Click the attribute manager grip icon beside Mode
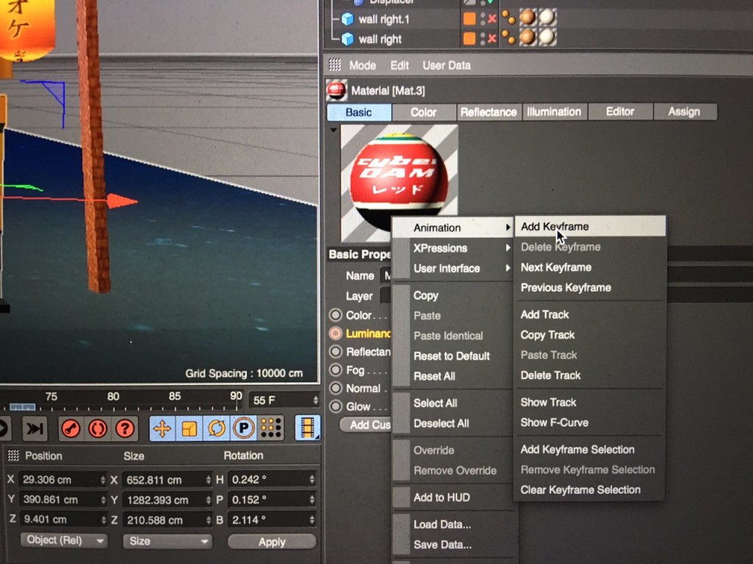 pos(335,65)
